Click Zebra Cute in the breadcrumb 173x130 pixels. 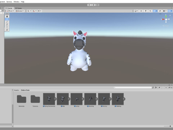(x=25, y=90)
